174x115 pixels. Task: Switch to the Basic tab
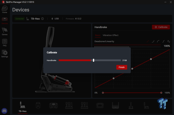pyautogui.click(x=98, y=35)
